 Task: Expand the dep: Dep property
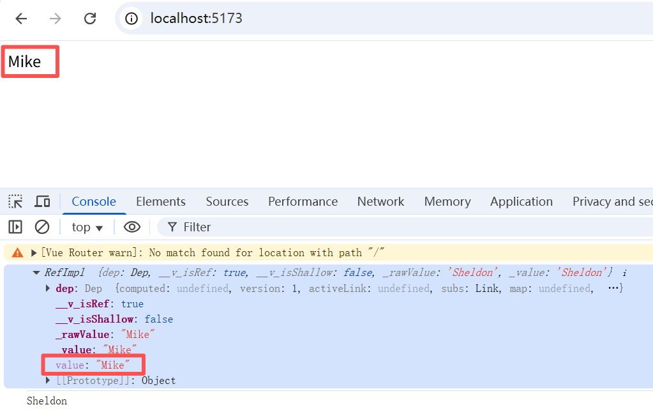pos(48,288)
